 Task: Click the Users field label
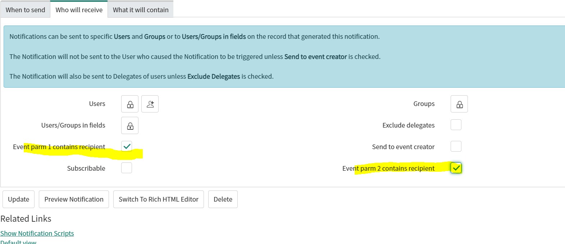click(97, 104)
